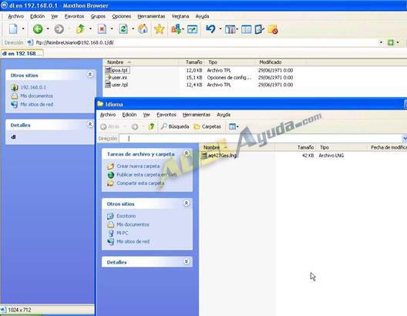The image size is (407, 316).
Task: Toggle the Carpetas folders view button
Action: 207,126
